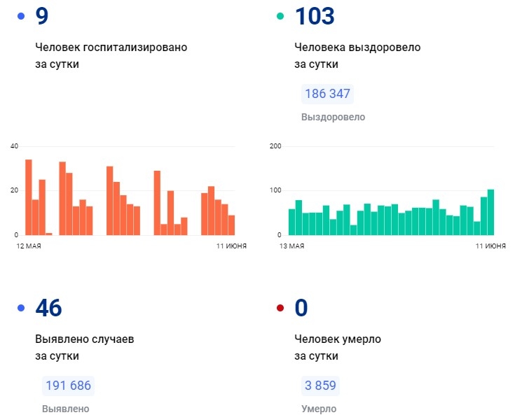Click the large number 103 heading
Screen dimensions: 529x415
coord(315,17)
